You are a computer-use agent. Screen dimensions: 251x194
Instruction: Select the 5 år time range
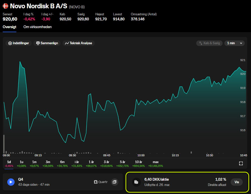[x=122, y=164]
